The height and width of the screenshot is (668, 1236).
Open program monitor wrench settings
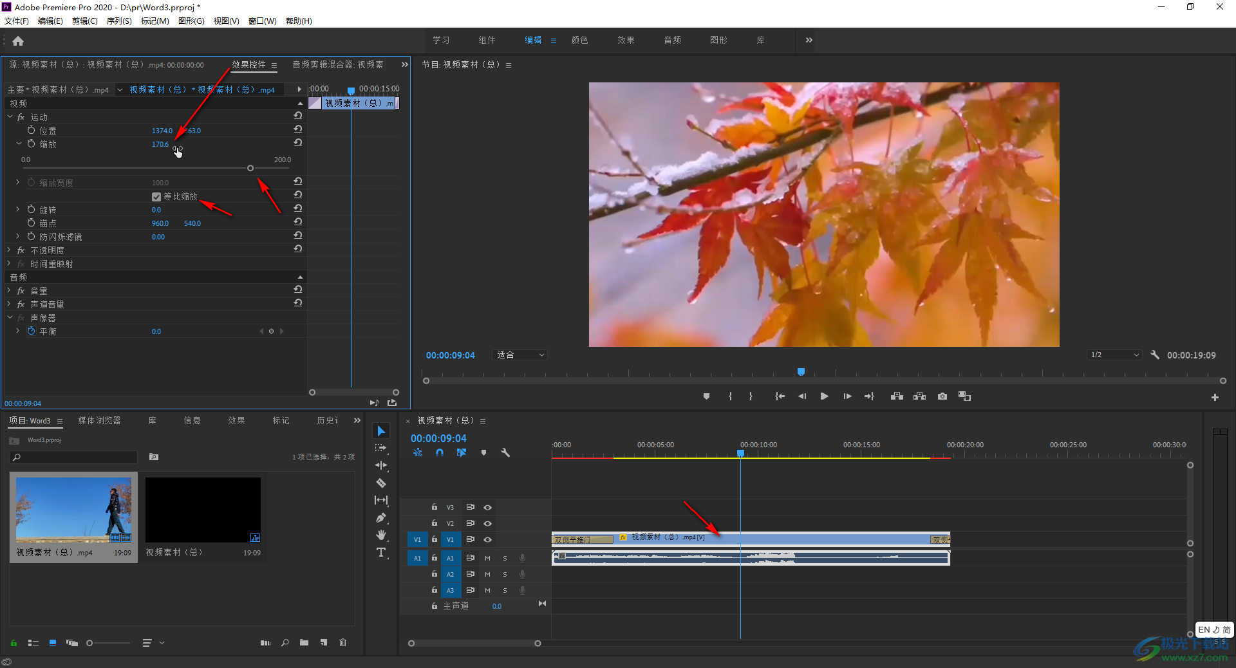[1155, 355]
